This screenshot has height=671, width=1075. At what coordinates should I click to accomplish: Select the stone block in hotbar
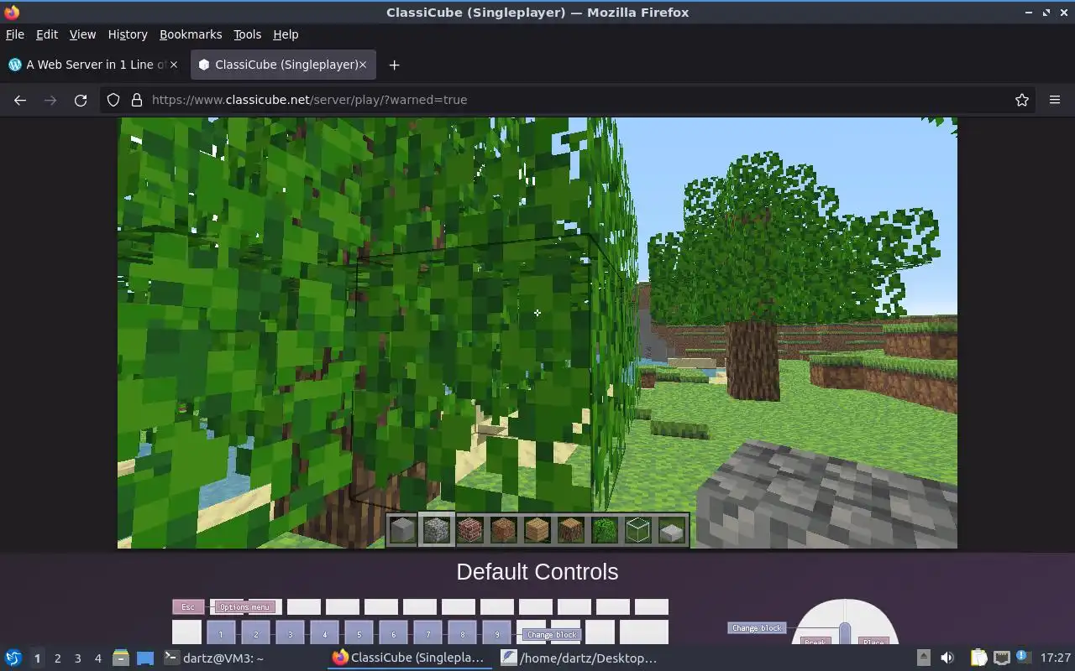[x=403, y=530]
